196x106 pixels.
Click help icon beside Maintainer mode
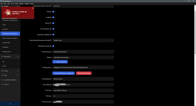[51, 46]
